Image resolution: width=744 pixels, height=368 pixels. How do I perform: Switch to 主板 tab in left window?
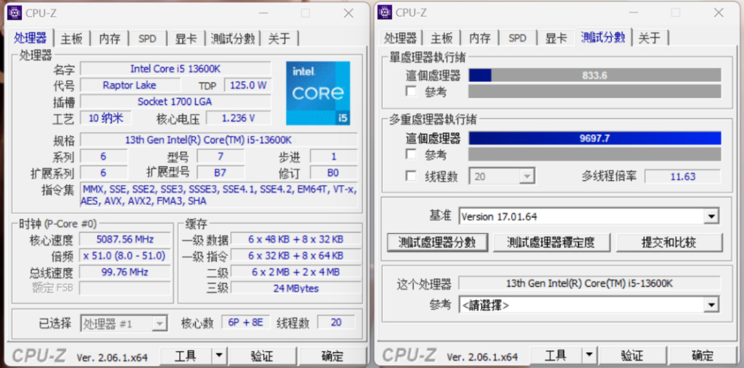72,39
